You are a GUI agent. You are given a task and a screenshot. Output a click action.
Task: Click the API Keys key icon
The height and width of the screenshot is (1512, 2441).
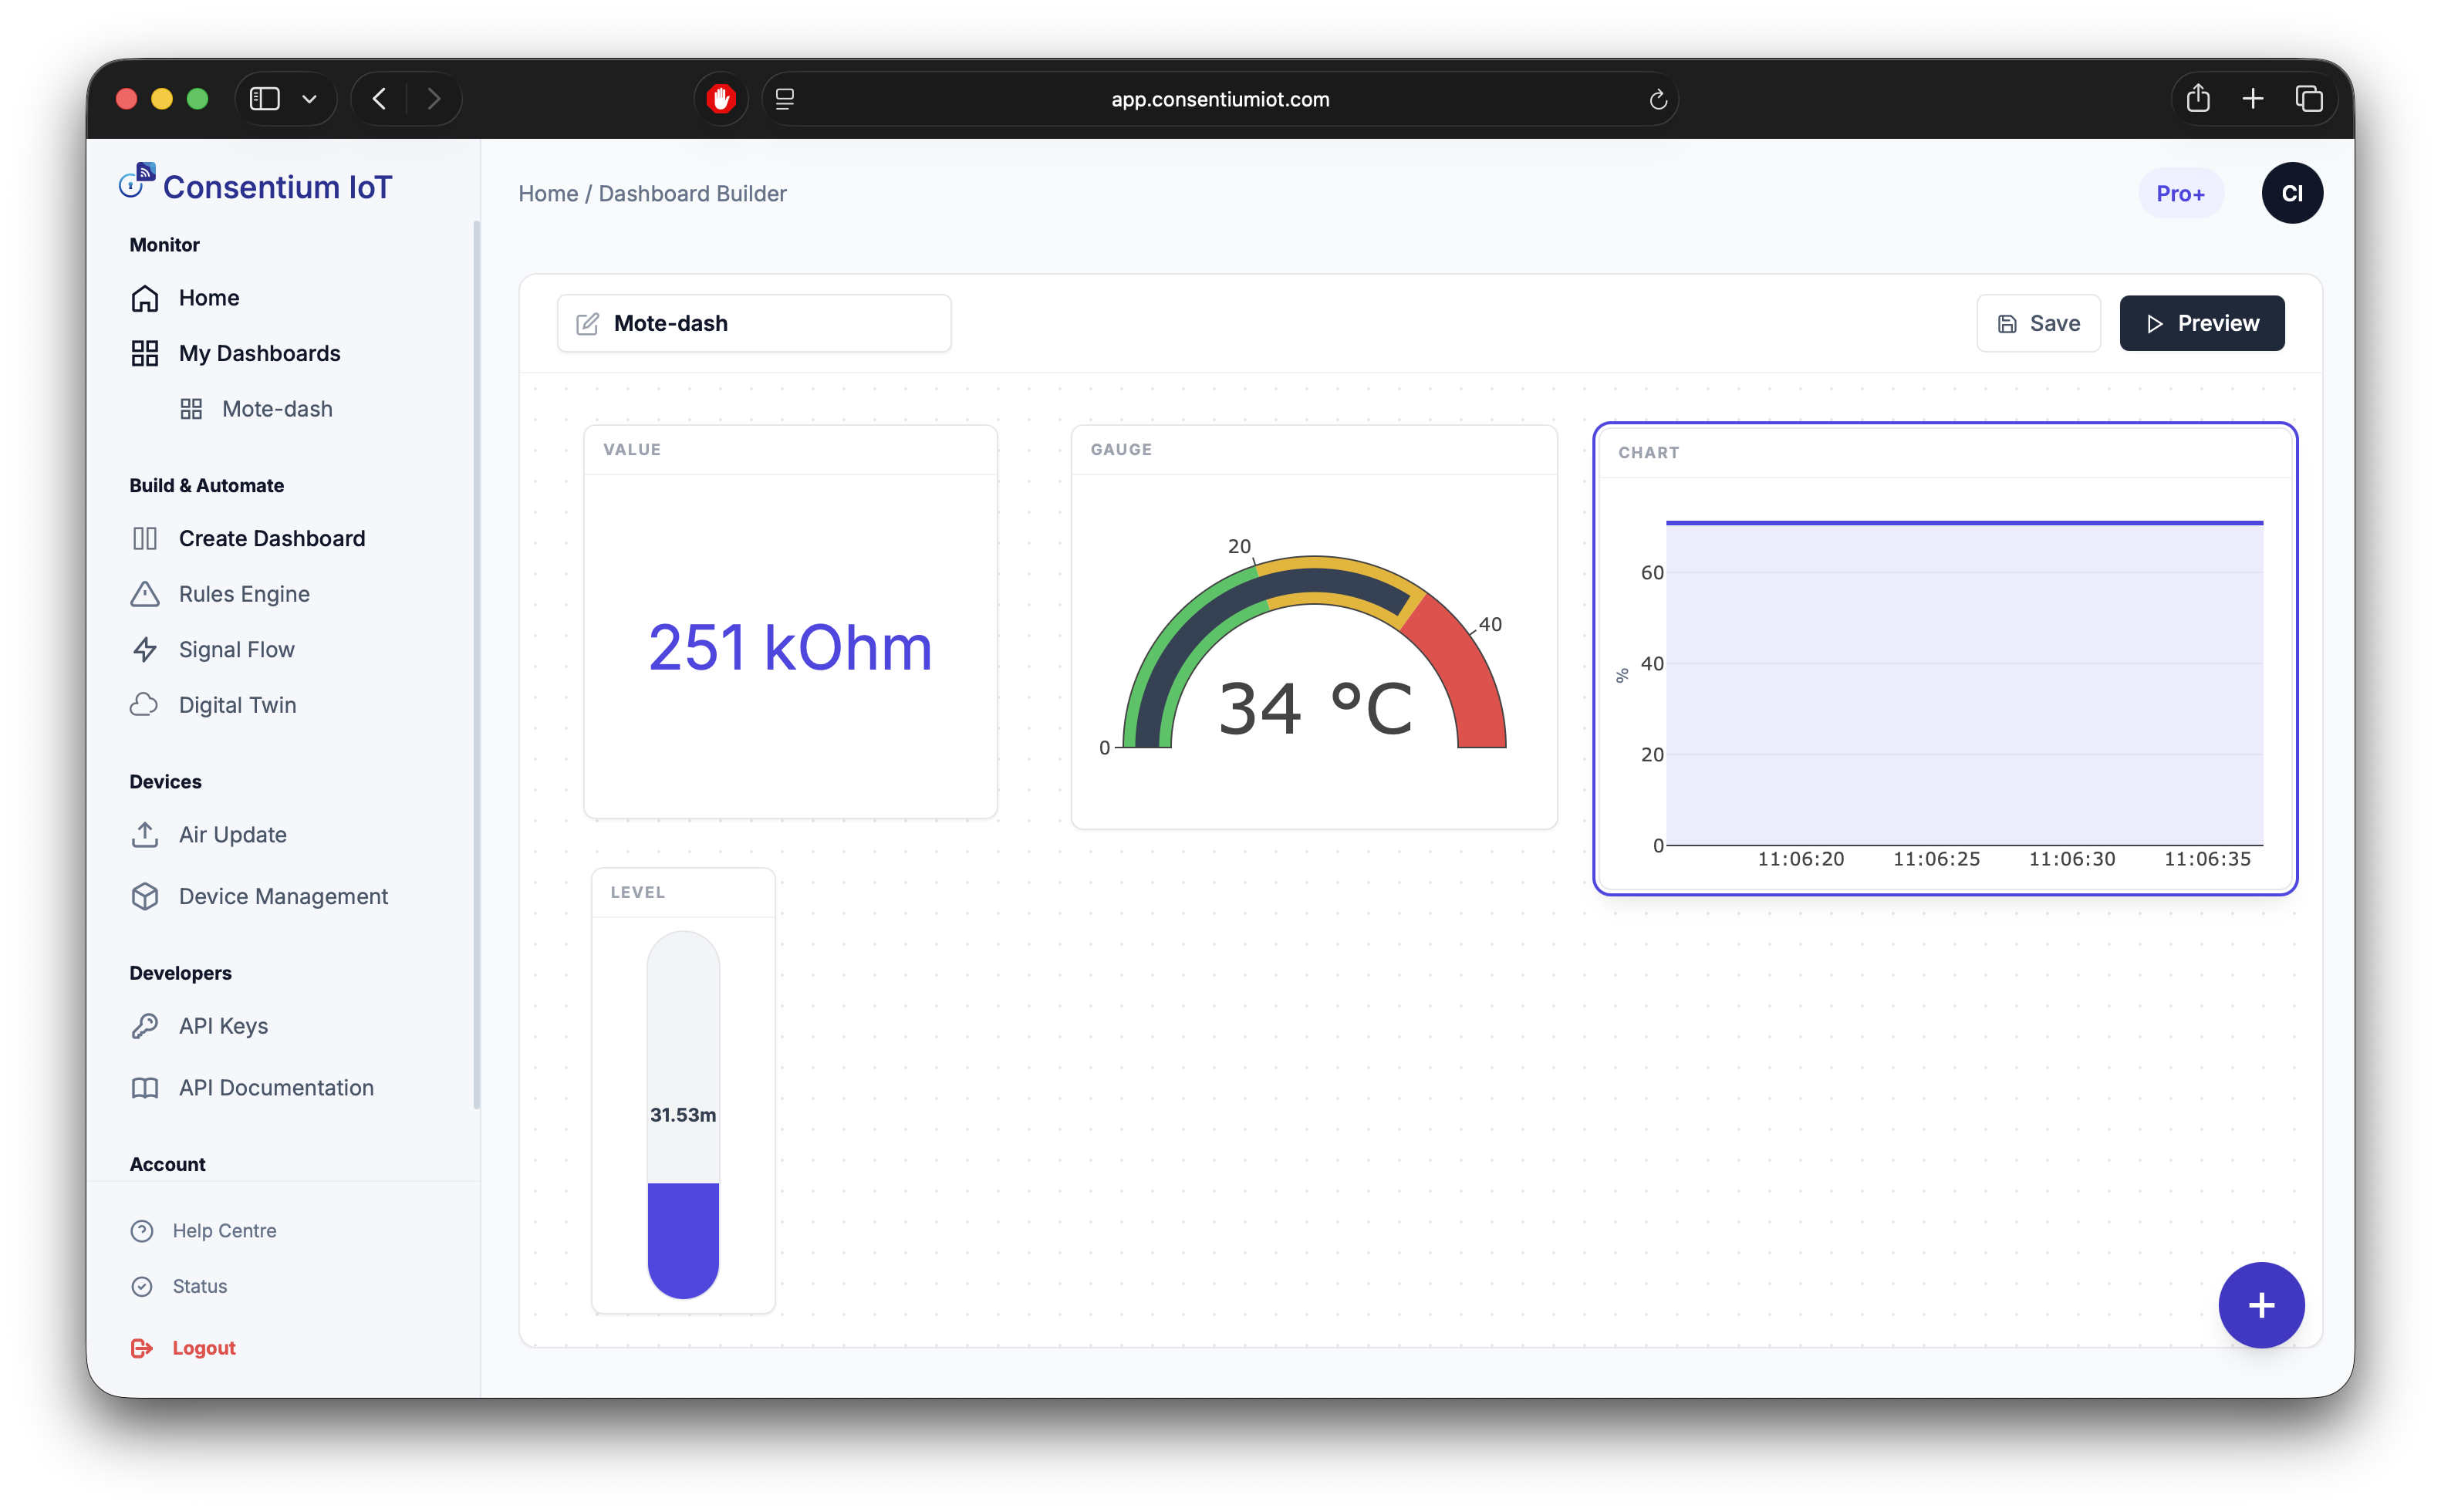coord(144,1026)
